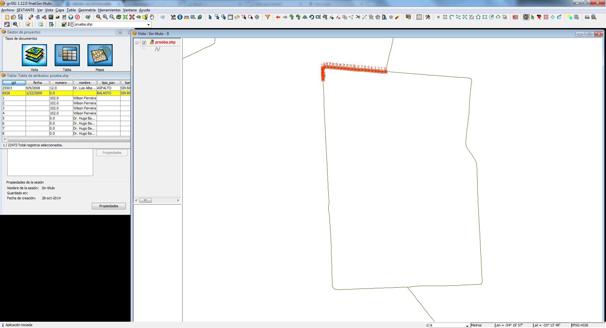Click the red target circle icon
Screen dimensions: 606x328
coord(77,17)
